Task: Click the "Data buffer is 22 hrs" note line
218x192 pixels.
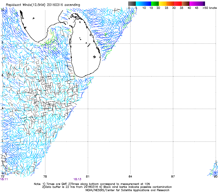Action: 107,187
